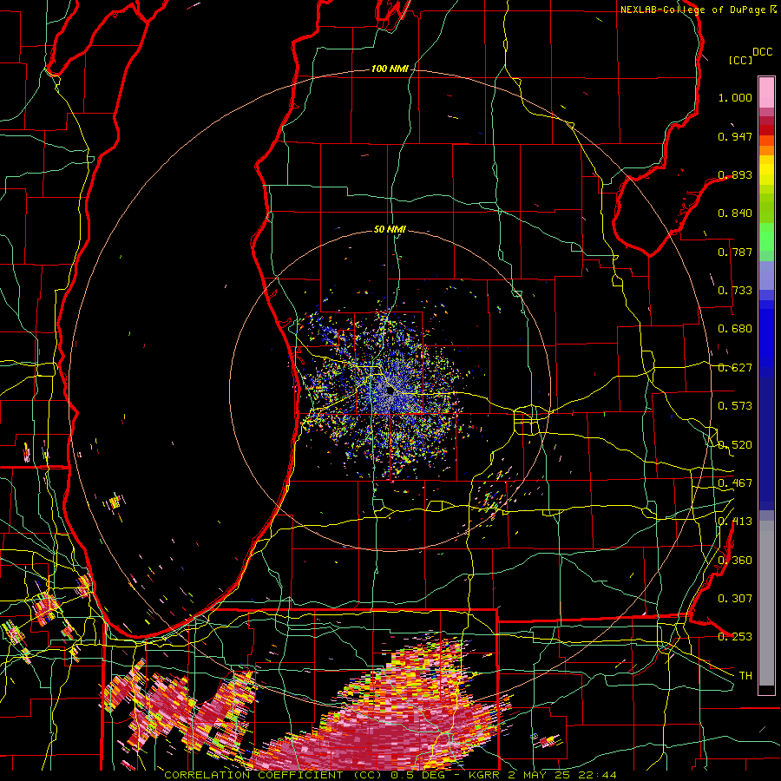Click the 1.000 value on the color scale

coord(735,97)
